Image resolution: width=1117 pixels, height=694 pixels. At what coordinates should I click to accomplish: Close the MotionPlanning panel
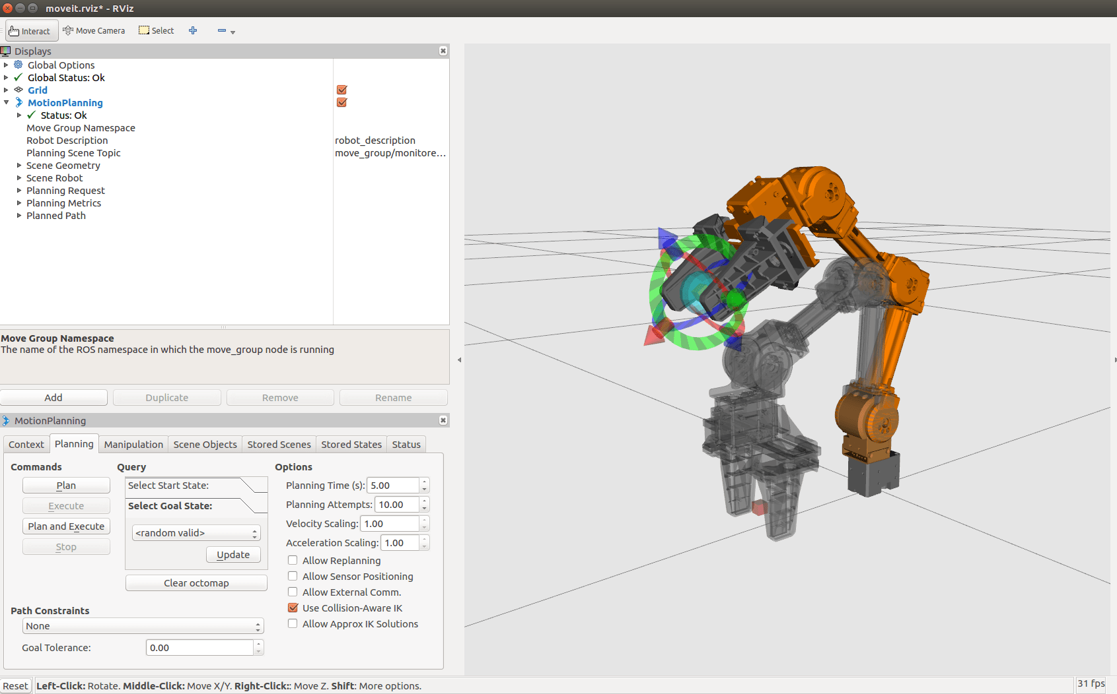[x=443, y=421]
